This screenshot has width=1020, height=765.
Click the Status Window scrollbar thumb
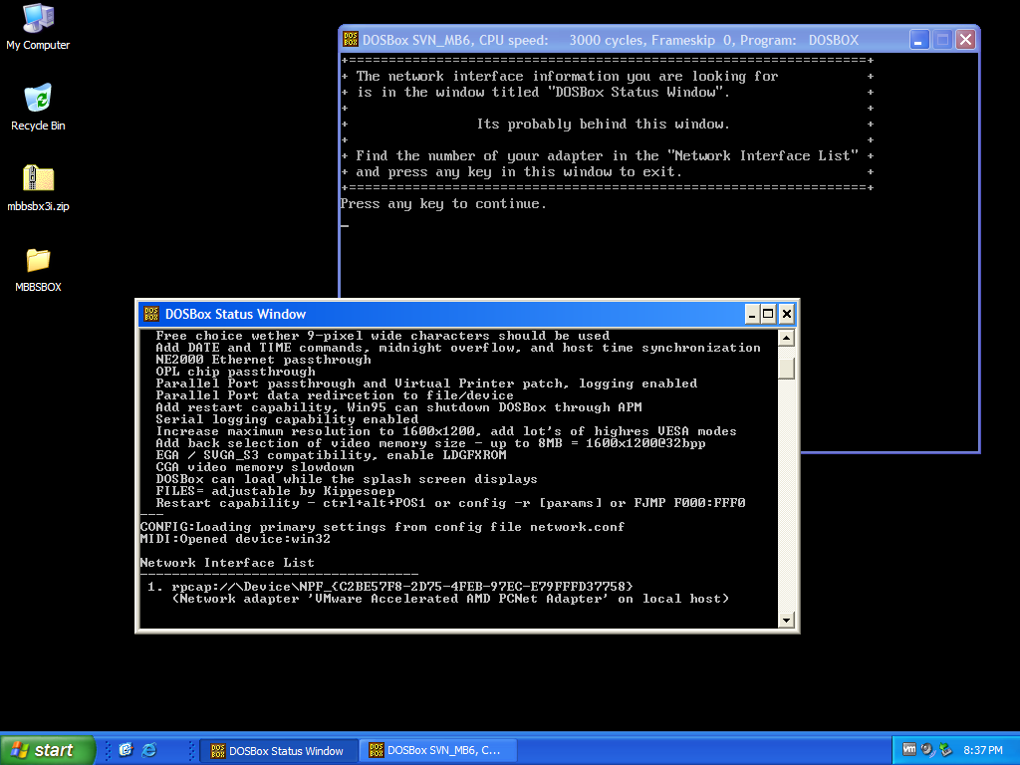[x=786, y=368]
